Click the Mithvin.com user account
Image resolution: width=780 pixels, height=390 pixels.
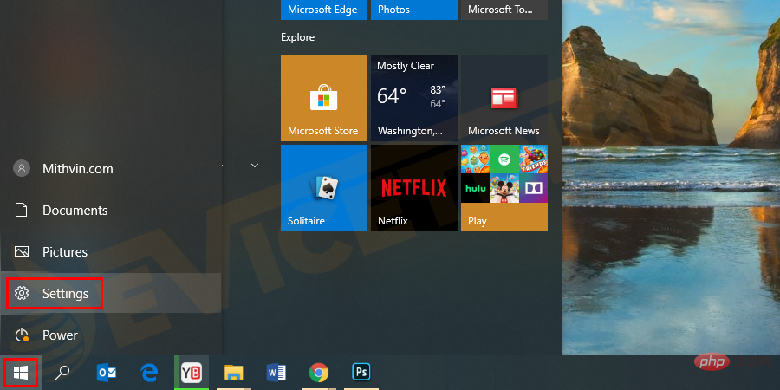point(77,169)
